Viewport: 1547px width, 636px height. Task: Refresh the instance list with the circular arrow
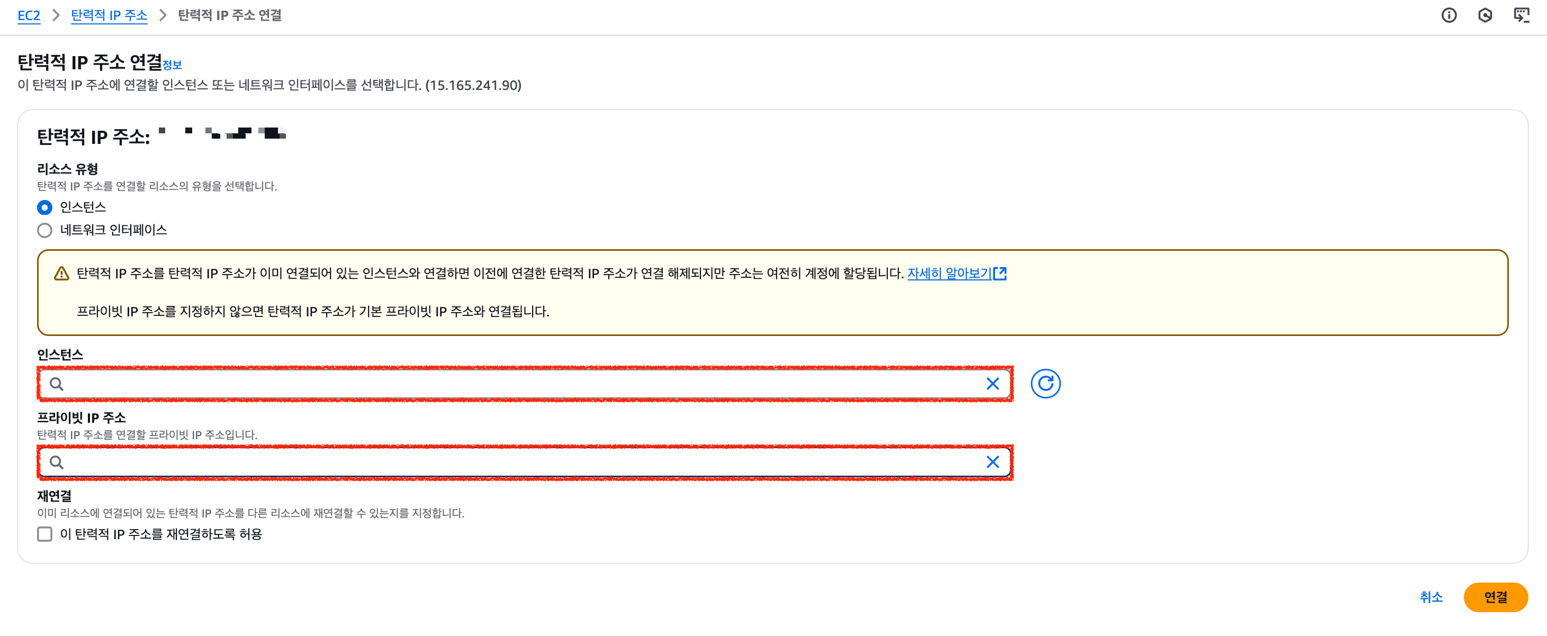[1045, 384]
